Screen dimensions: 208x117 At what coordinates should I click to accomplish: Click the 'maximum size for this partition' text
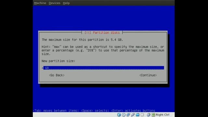coord(82,40)
